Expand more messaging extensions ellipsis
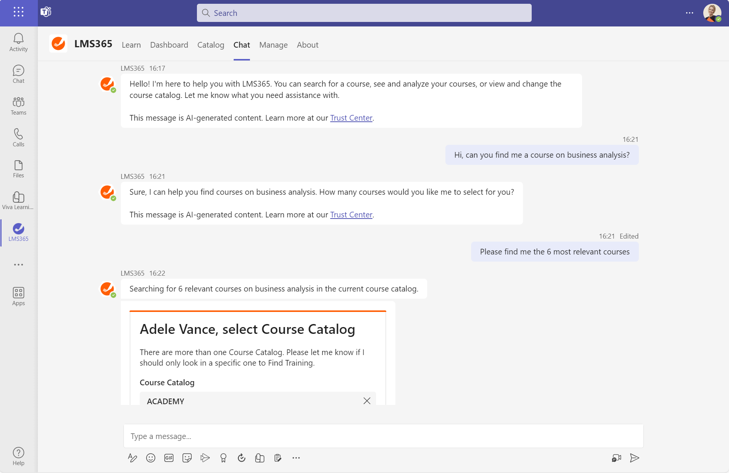The image size is (729, 473). coord(296,458)
